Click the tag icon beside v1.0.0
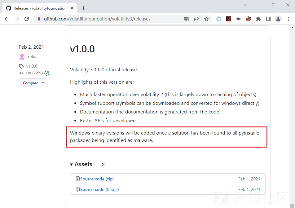Viewport: 295px width, 208px height. [21, 66]
